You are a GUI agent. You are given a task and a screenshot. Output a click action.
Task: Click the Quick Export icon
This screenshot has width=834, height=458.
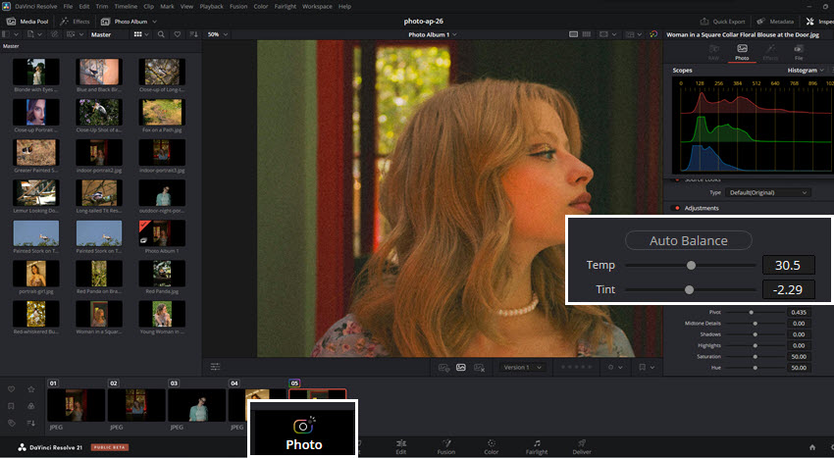click(x=704, y=22)
